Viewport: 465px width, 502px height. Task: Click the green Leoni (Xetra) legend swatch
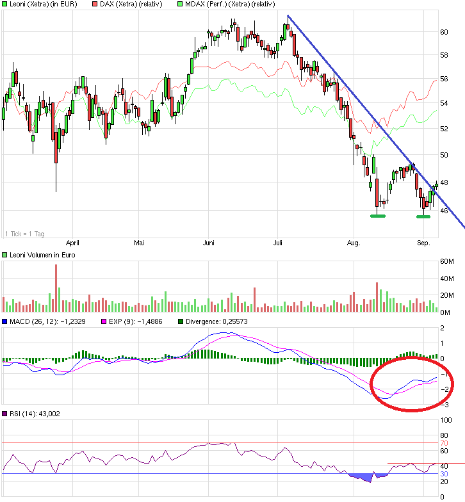pyautogui.click(x=5, y=4)
